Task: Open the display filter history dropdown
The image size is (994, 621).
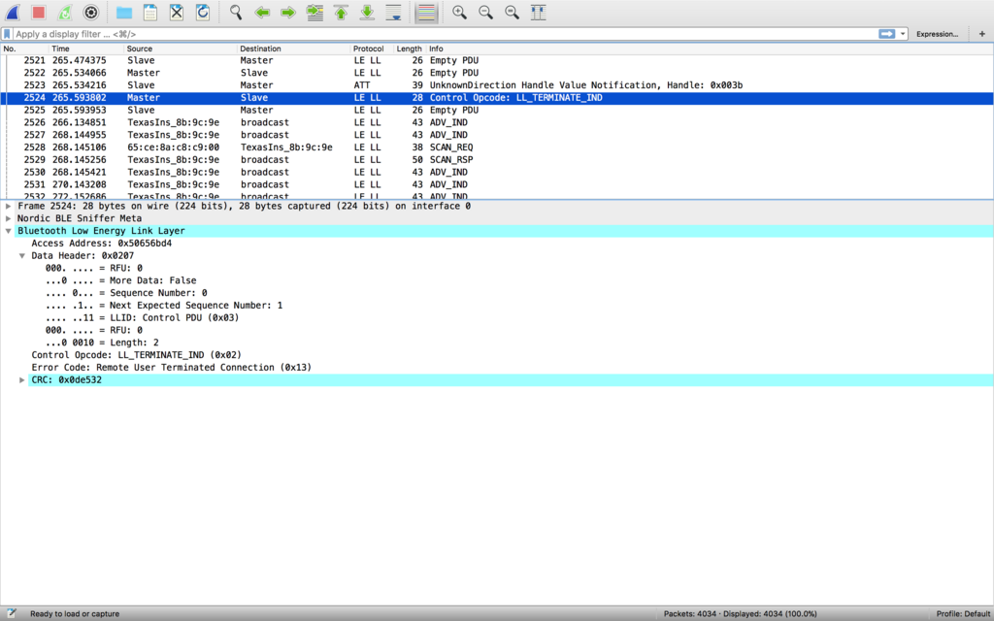Action: (903, 34)
